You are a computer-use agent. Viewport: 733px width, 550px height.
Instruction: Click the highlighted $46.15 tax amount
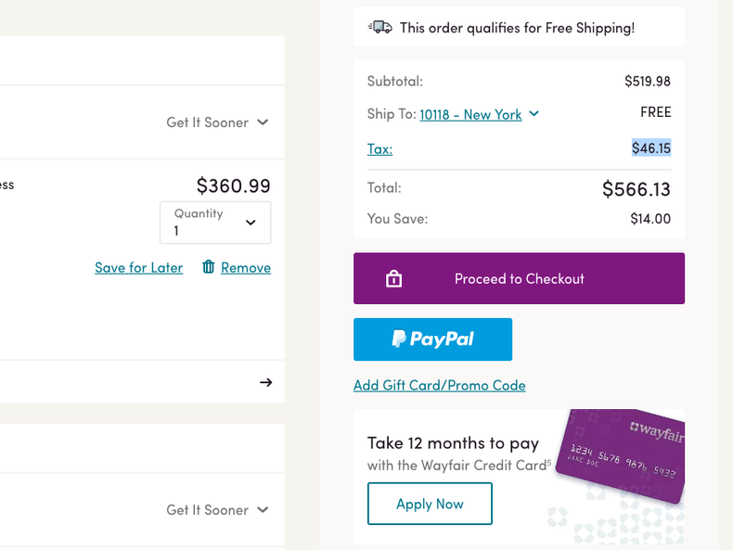650,148
